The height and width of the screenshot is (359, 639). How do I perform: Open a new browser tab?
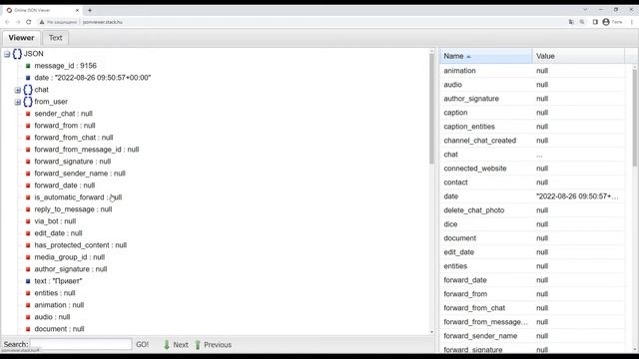90,10
